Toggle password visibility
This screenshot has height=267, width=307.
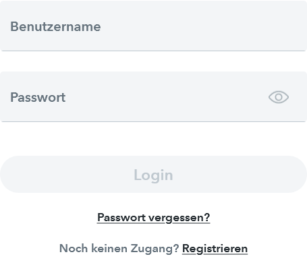279,97
